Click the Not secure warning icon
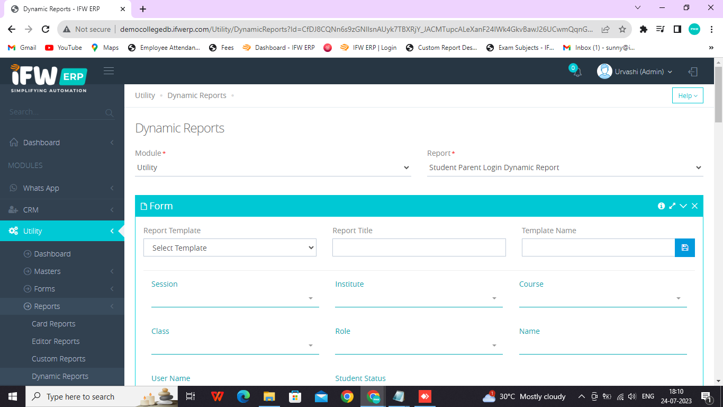723x407 pixels. (x=67, y=29)
